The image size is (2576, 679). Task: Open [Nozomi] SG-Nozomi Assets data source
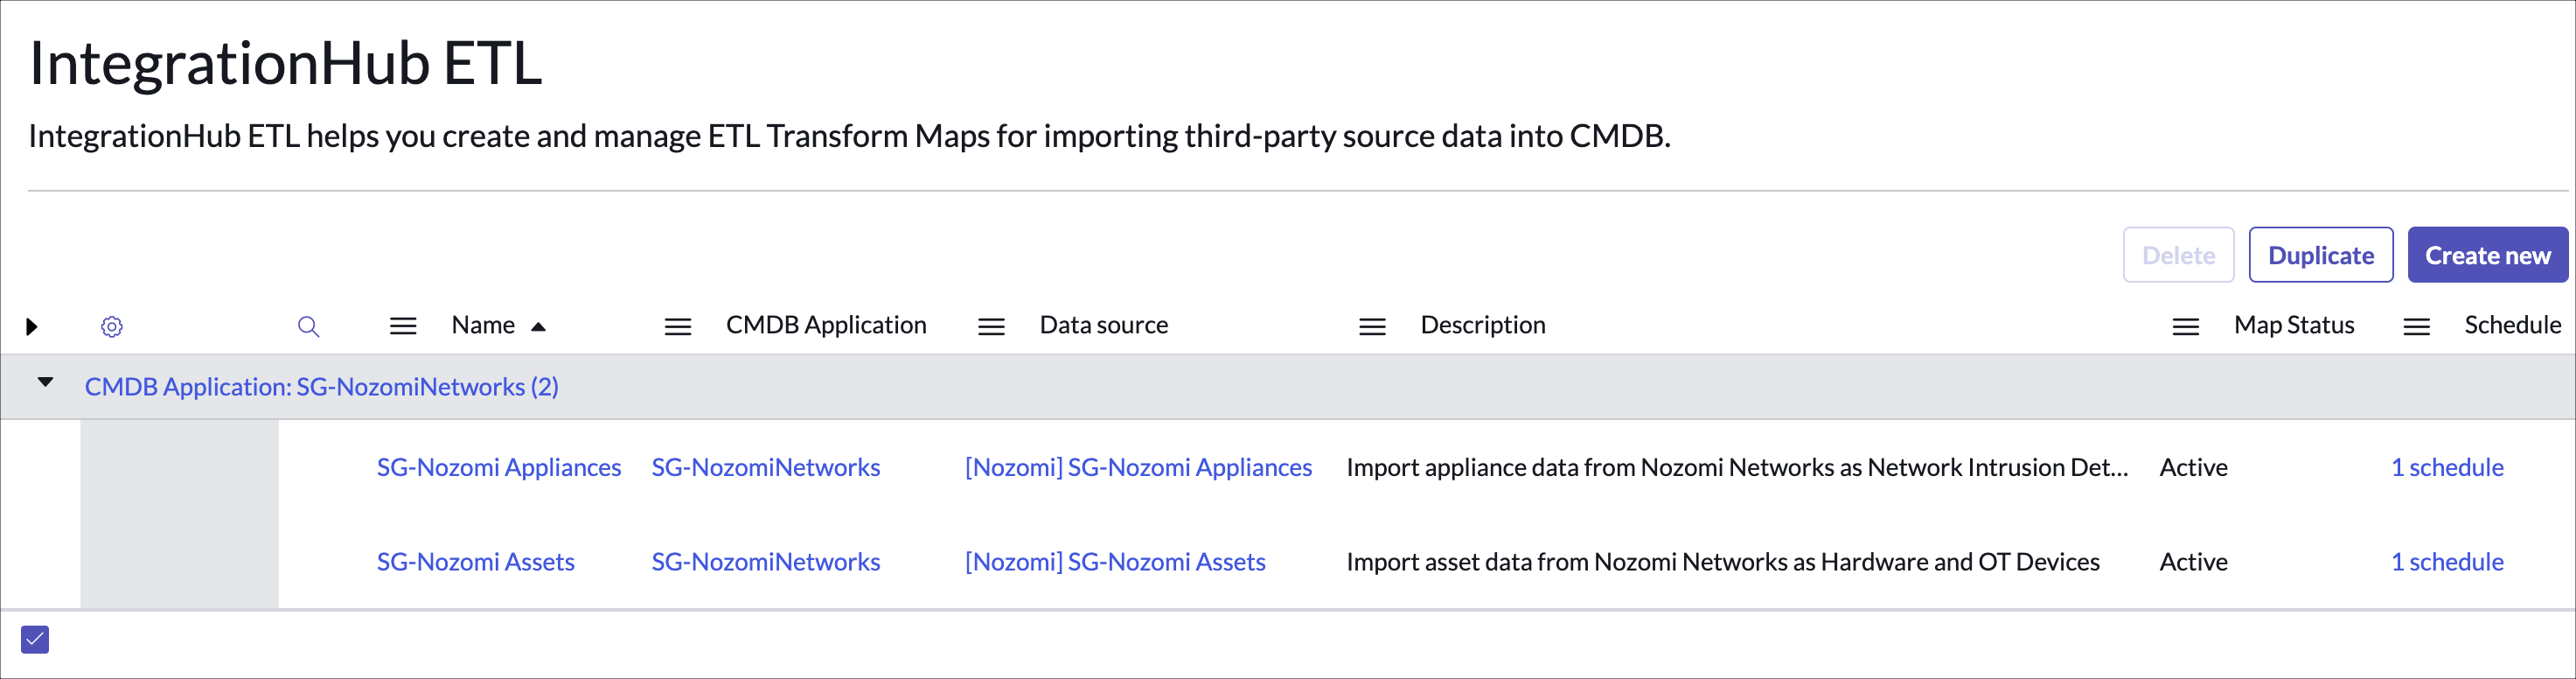point(1115,562)
